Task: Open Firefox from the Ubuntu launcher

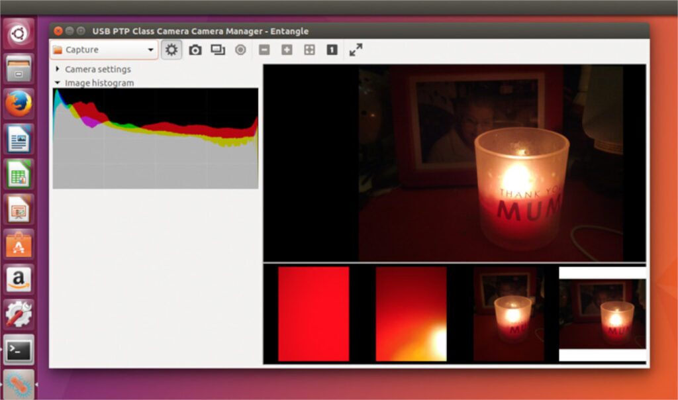Action: point(19,103)
